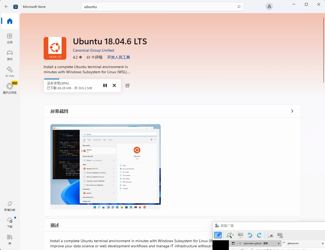Click the search magnifier icon
Screen dimensions: 325x250
click(239, 7)
